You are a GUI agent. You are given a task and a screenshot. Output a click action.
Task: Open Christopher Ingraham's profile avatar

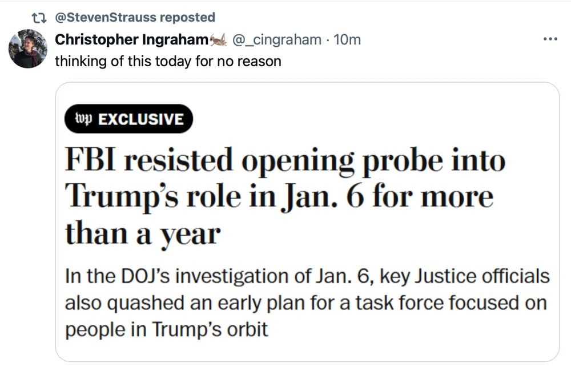click(27, 49)
